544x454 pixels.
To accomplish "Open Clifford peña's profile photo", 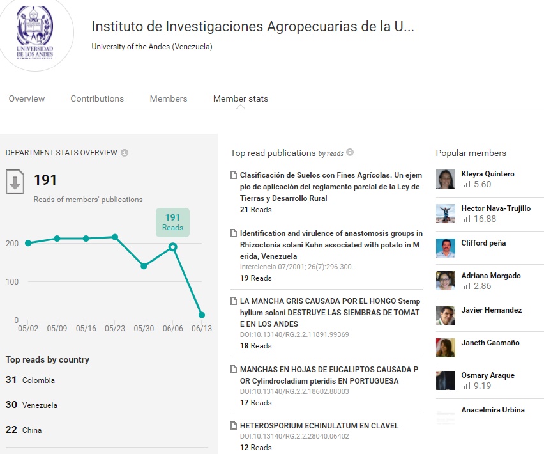I will pyautogui.click(x=446, y=248).
